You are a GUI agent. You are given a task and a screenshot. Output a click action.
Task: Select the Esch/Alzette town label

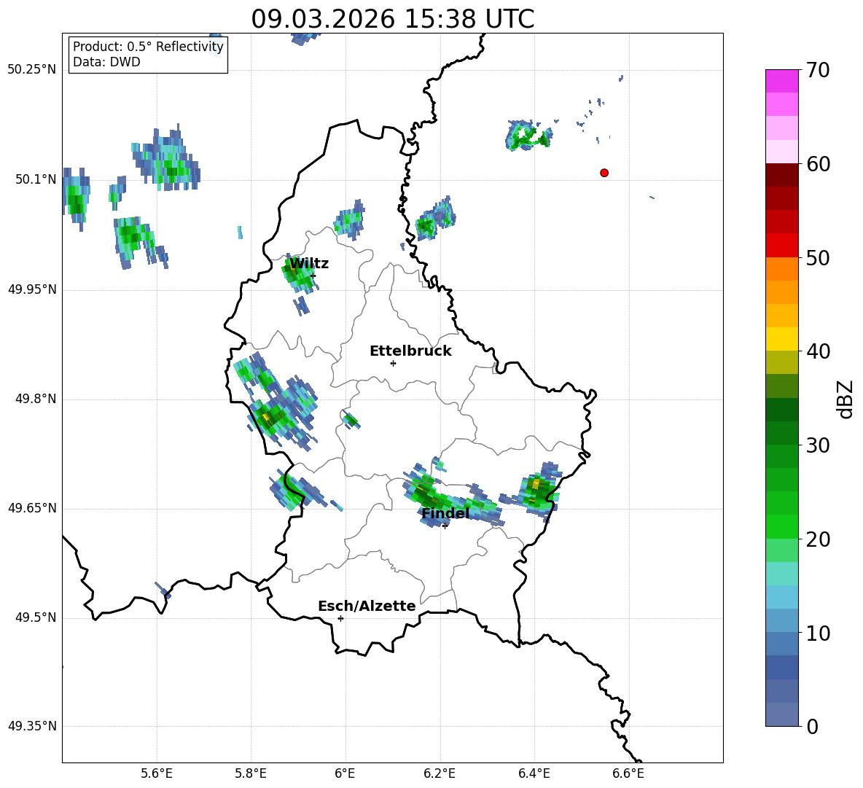[366, 606]
